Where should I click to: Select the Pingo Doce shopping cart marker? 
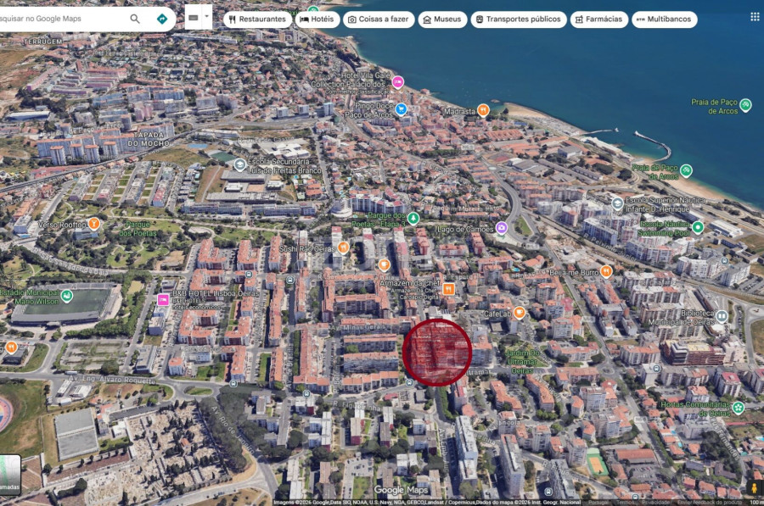[x=401, y=109]
